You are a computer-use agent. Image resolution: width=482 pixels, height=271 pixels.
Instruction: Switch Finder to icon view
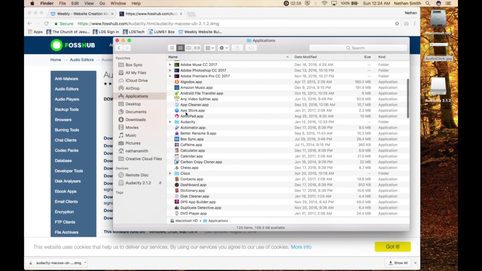172,48
